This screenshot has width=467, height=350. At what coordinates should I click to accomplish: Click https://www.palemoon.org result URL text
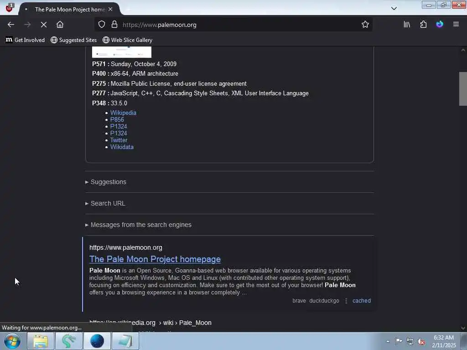point(126,247)
